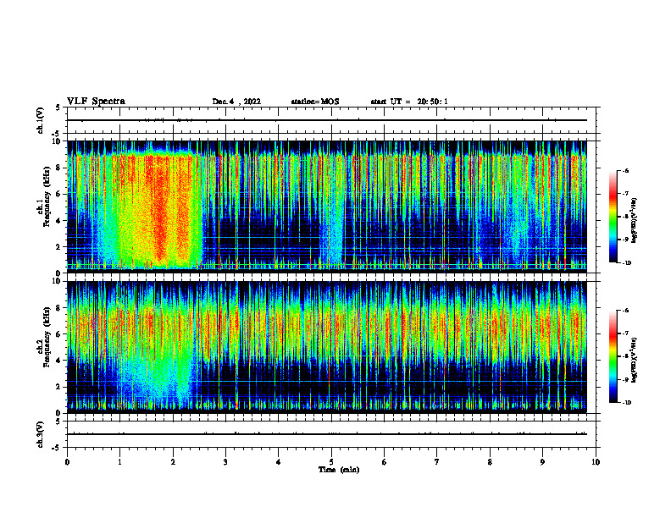Select the date text "Dec. 4 , 2022"
This screenshot has width=671, height=518.
click(236, 102)
